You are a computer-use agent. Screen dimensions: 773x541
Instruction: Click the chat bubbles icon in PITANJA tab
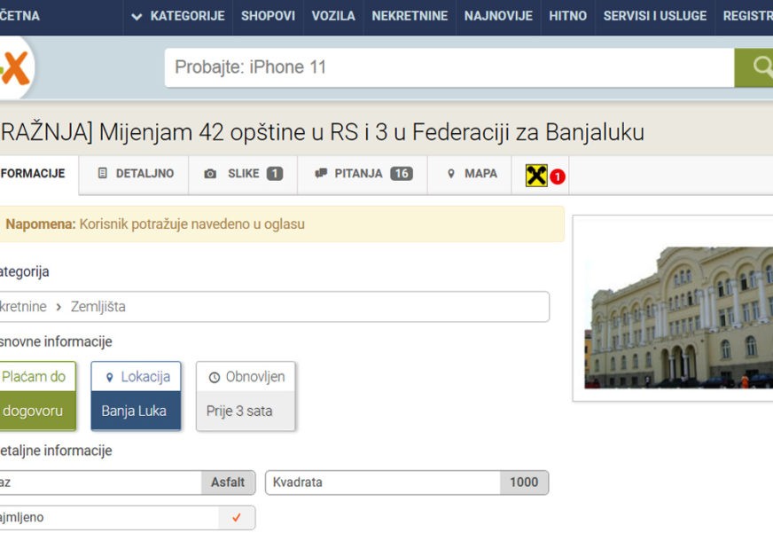coord(321,173)
